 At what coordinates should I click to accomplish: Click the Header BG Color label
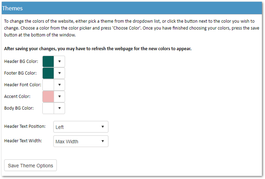coord(21,61)
